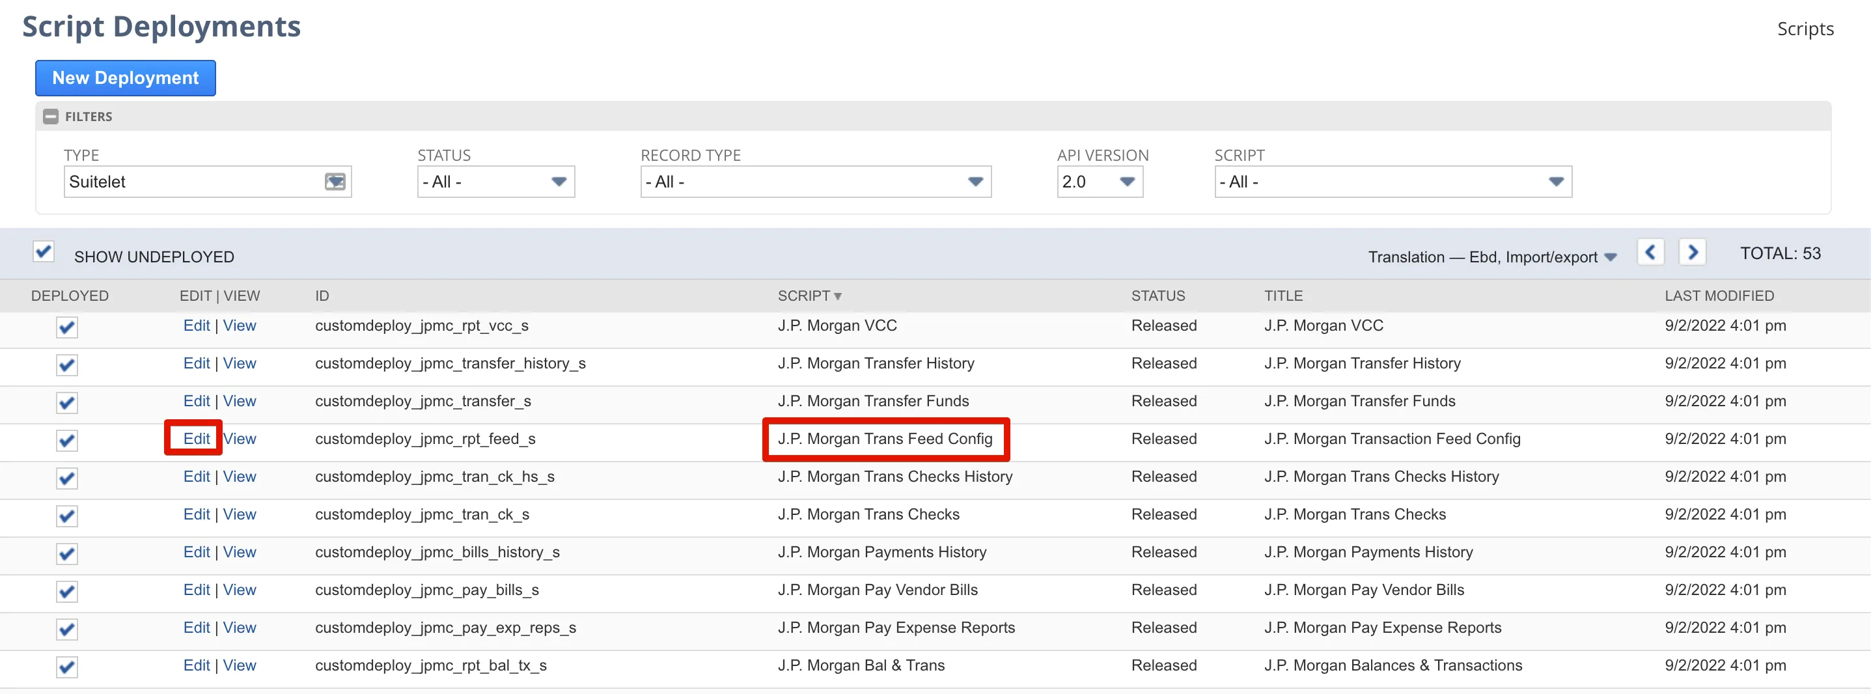Open the Record Type filter dropdown
Viewport: 1871px width, 694px height.
tap(816, 182)
